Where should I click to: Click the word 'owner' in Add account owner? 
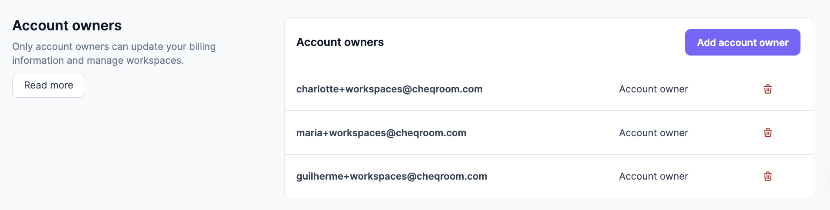click(x=774, y=43)
